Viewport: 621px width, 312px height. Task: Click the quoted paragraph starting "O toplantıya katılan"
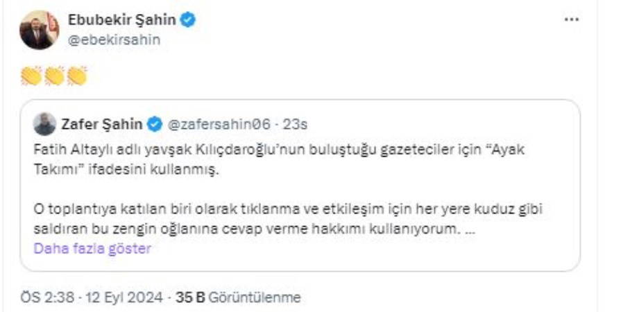pyautogui.click(x=278, y=218)
